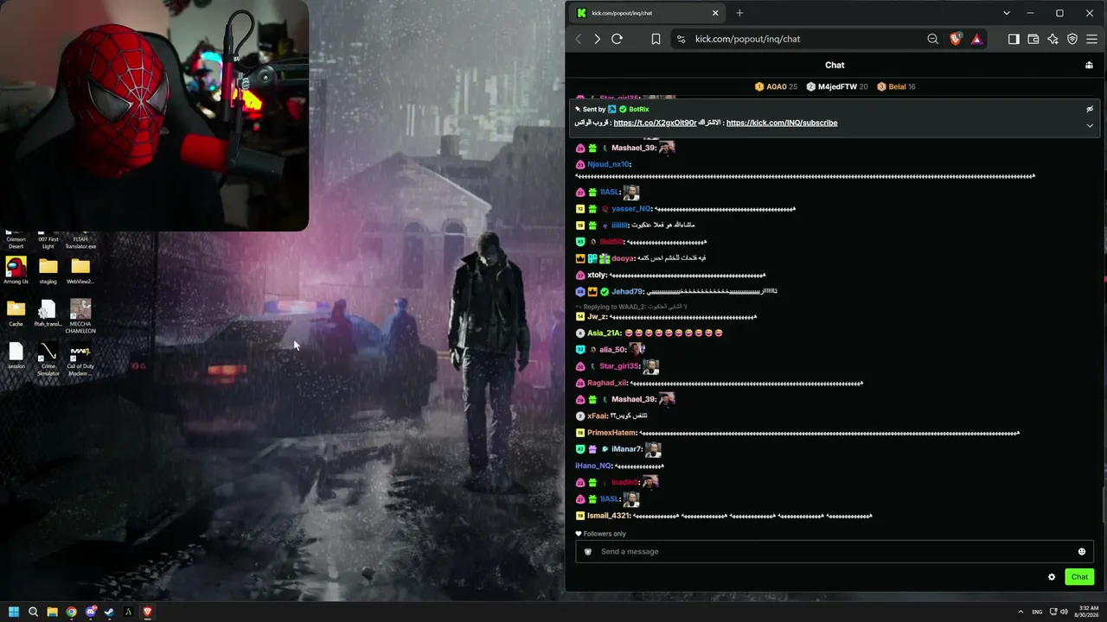This screenshot has height=622, width=1107.
Task: Click username alia_50 in chat
Action: (x=612, y=350)
